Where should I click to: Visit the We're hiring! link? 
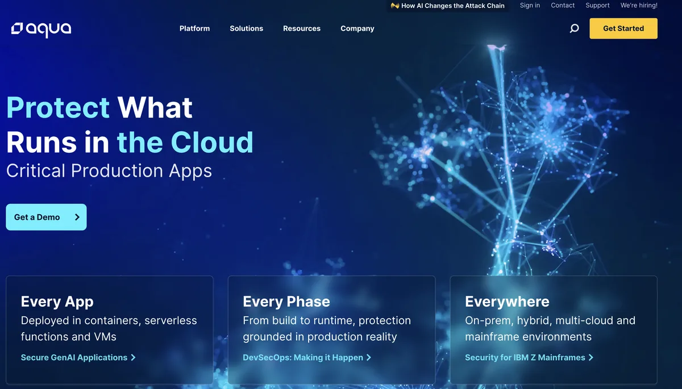tap(639, 5)
